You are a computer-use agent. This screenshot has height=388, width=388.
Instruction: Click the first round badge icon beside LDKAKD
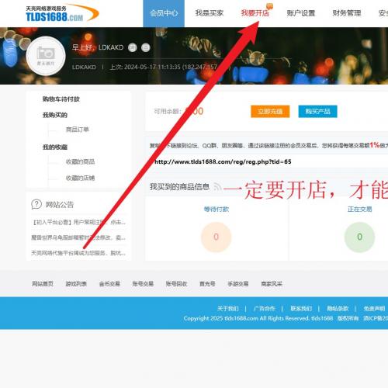pyautogui.click(x=133, y=47)
